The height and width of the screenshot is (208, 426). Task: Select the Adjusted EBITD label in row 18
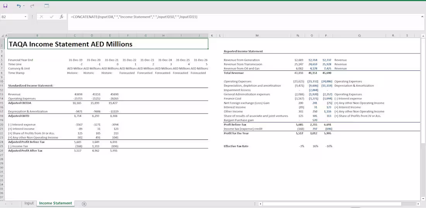[19, 116]
